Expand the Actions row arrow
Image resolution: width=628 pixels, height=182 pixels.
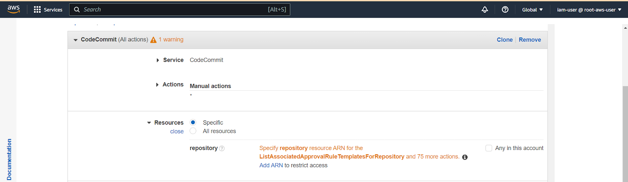click(x=157, y=85)
